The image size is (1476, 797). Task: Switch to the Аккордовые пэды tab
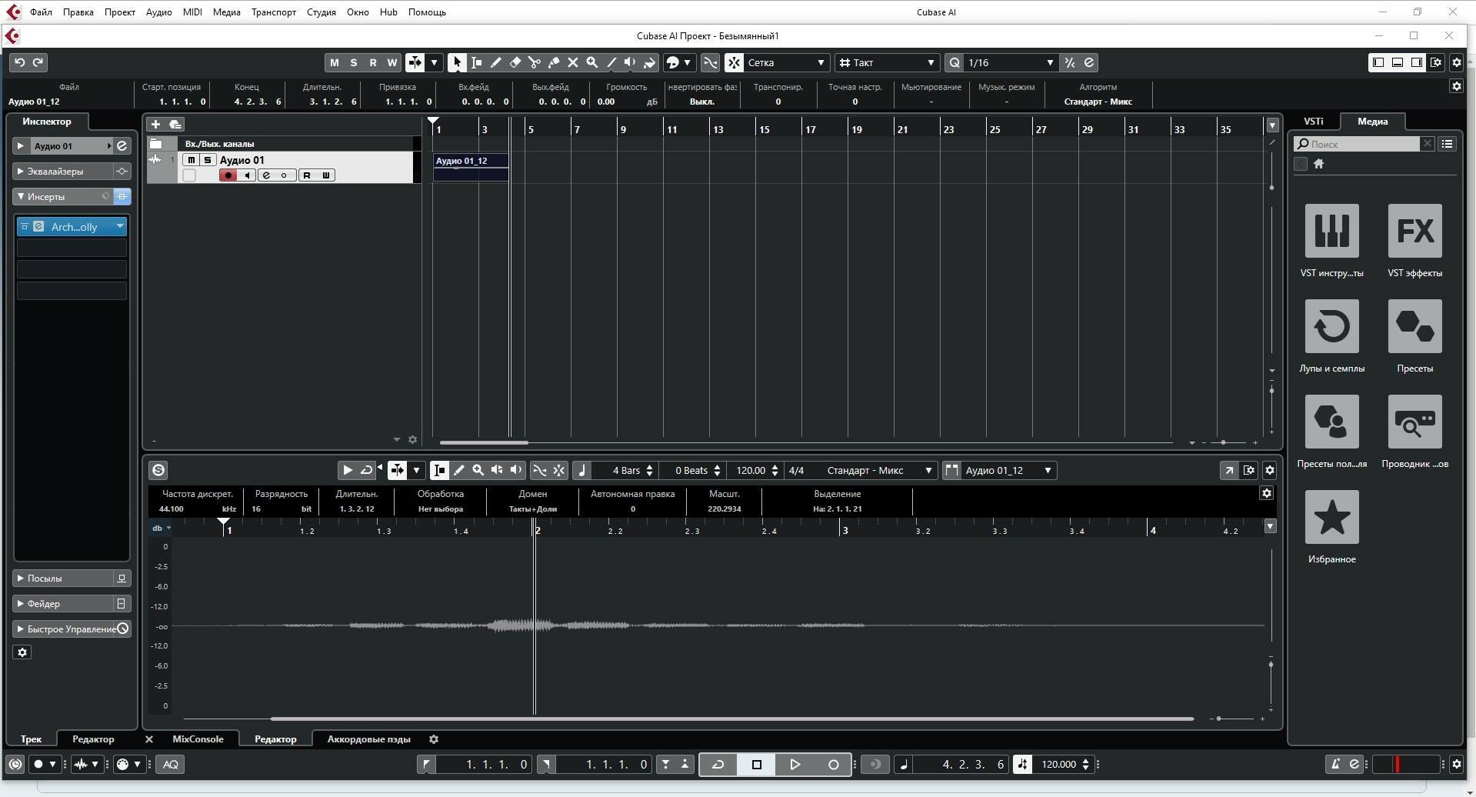(368, 739)
